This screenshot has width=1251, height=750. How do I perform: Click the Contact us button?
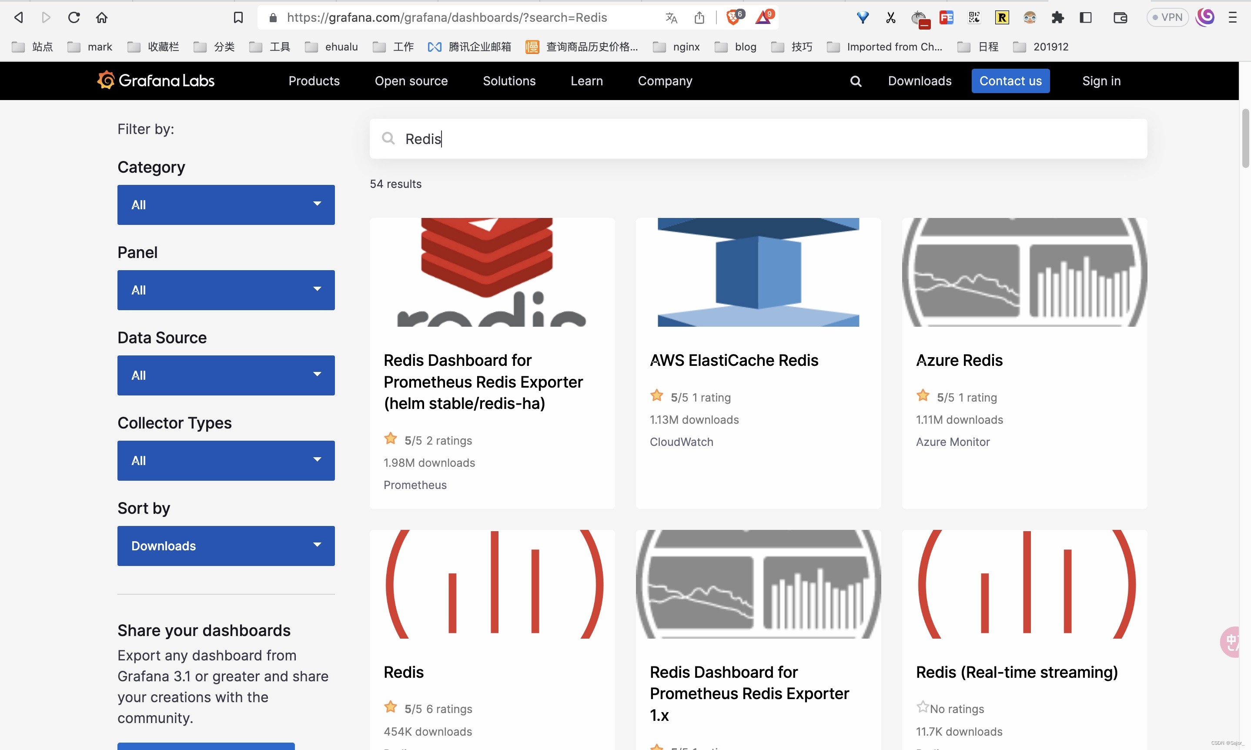[1010, 81]
